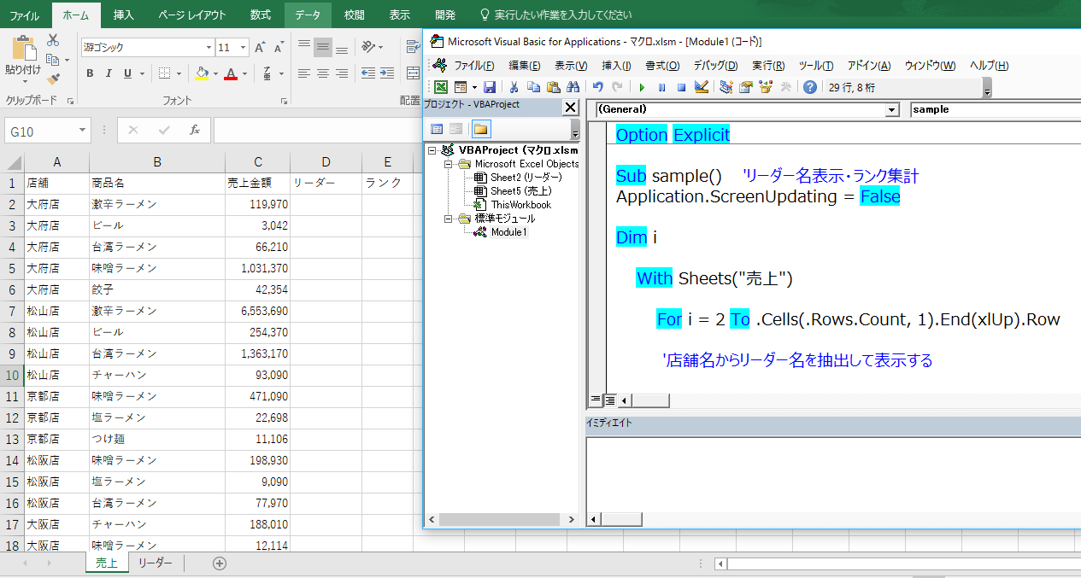
Task: Toggle Italic formatting in Excel ribbon
Action: click(x=109, y=73)
